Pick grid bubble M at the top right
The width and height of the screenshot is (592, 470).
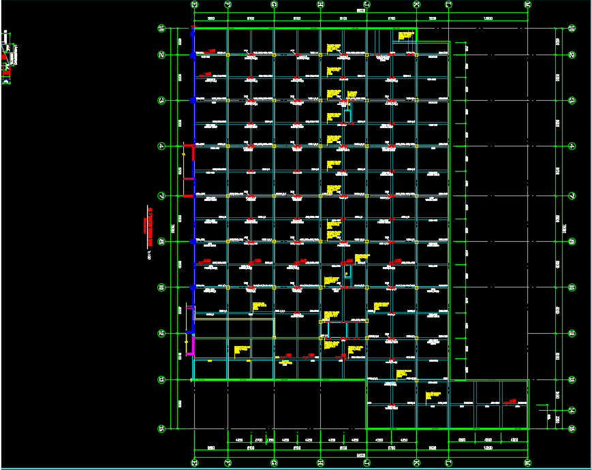coord(527,5)
